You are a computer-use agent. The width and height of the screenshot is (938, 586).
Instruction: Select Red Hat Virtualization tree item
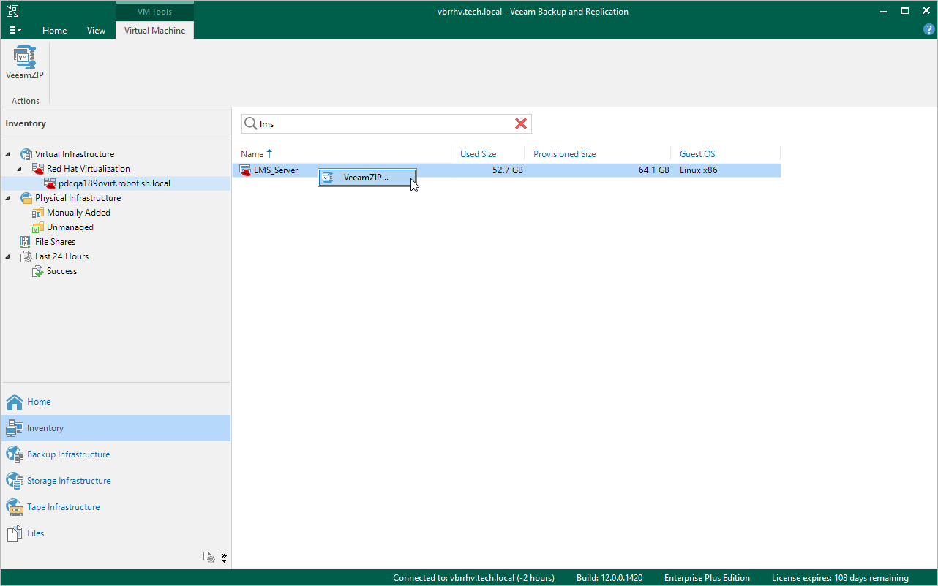pyautogui.click(x=89, y=169)
